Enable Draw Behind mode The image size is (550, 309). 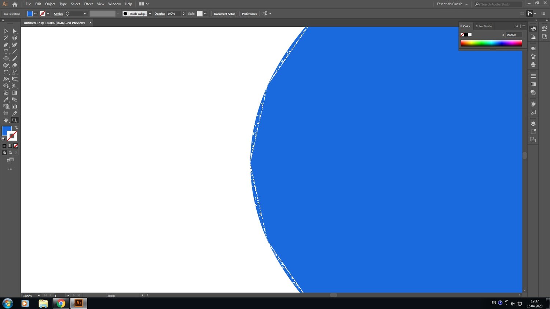[10, 153]
